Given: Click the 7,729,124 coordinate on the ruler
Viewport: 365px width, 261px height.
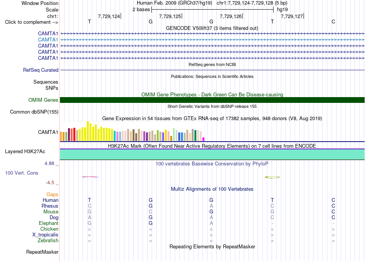Looking at the screenshot, I should coord(109,16).
